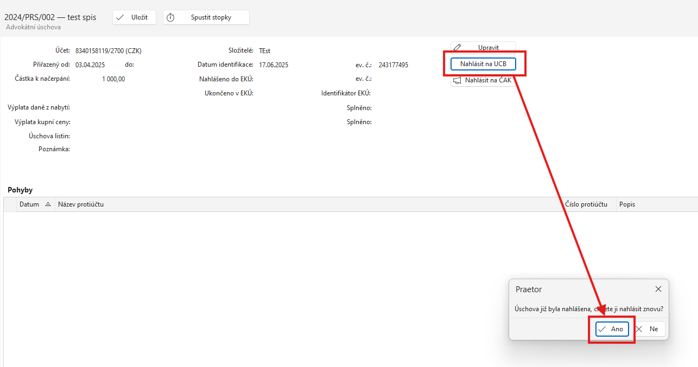698x367 pixels.
Task: Click the Přiřazený od date 03.04.2025
Action: [90, 65]
